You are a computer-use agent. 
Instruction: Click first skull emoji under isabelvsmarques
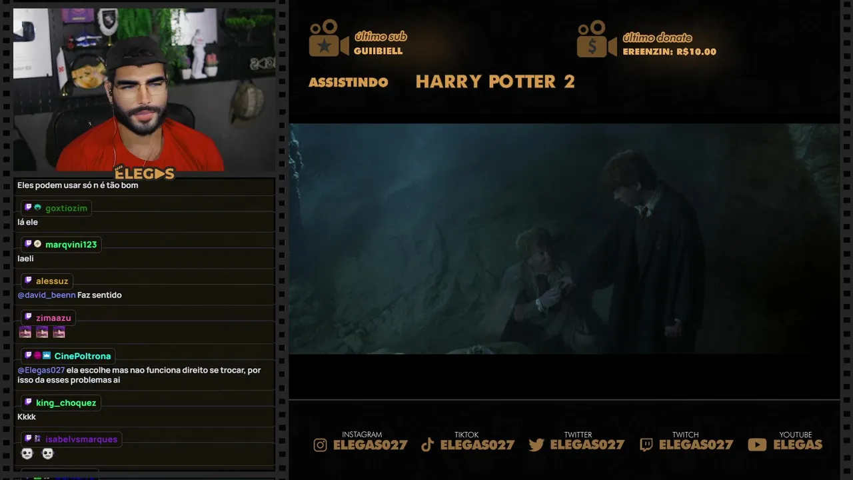(27, 453)
